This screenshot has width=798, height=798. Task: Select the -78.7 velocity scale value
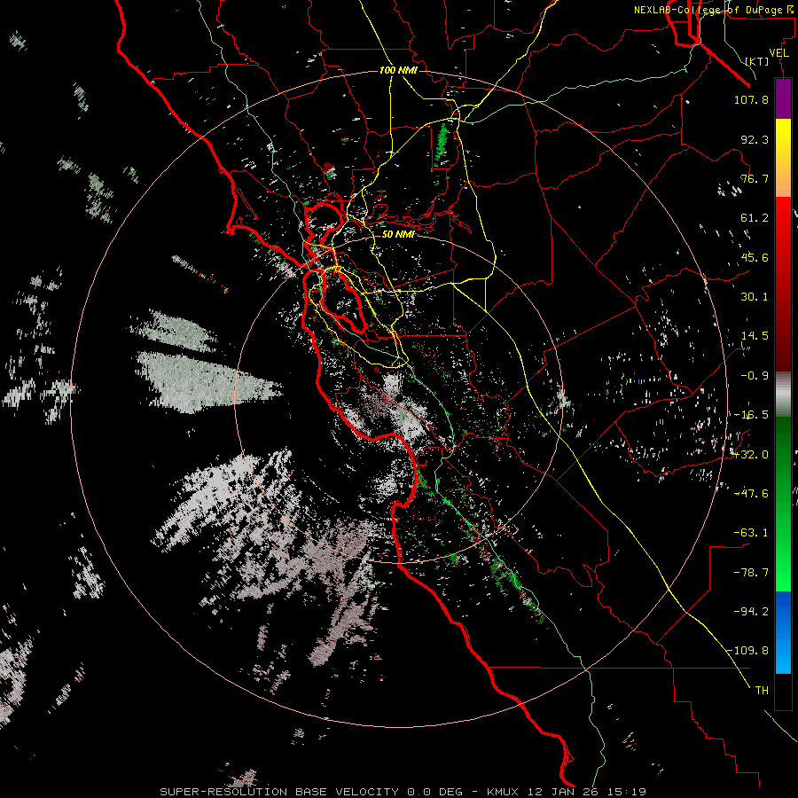click(x=751, y=573)
